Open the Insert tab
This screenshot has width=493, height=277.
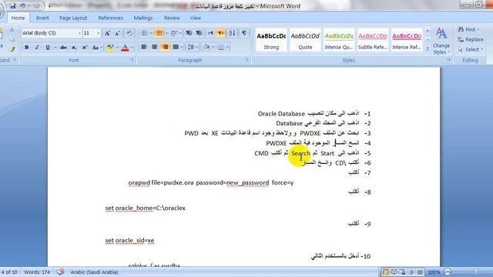point(42,18)
